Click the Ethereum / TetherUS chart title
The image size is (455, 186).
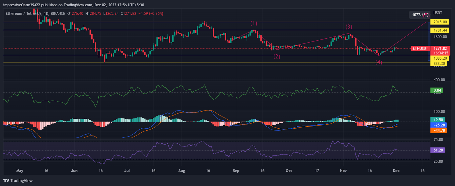point(24,13)
